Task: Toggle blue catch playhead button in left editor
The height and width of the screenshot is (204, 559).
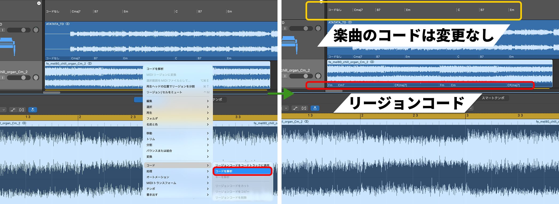Action: click(x=33, y=110)
